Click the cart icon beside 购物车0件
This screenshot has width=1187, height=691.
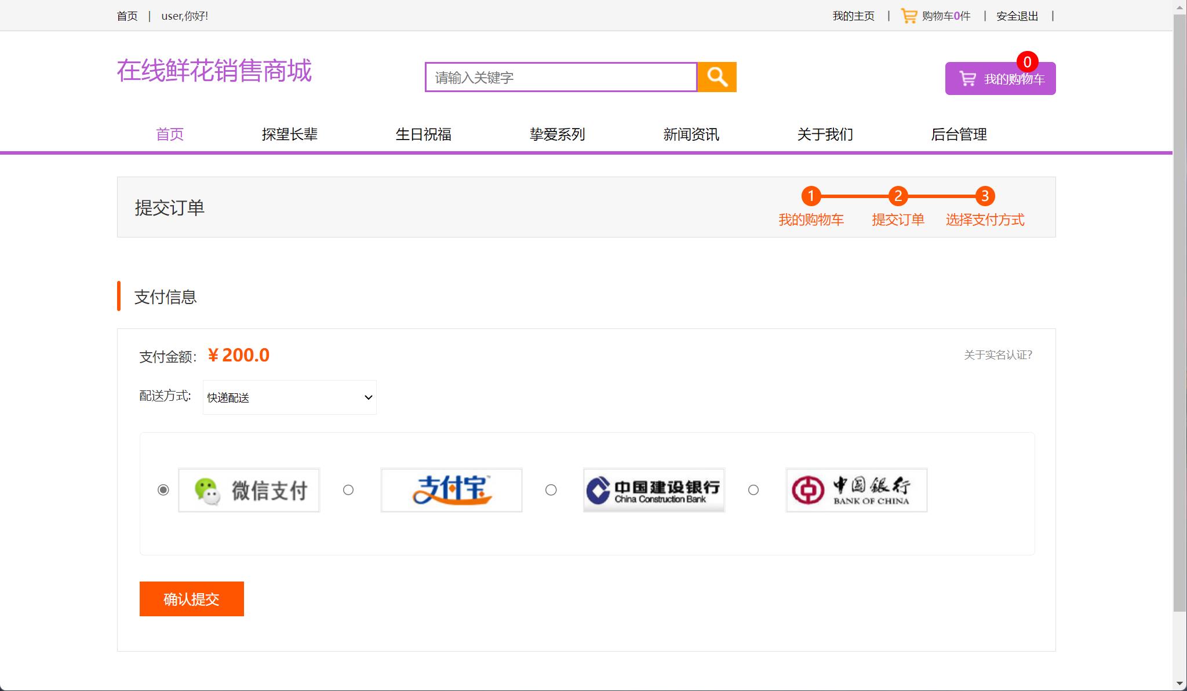pos(907,14)
